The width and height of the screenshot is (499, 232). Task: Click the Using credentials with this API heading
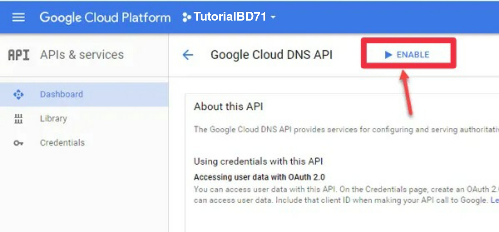[258, 161]
